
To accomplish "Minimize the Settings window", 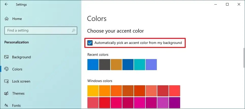I will (216, 4).
